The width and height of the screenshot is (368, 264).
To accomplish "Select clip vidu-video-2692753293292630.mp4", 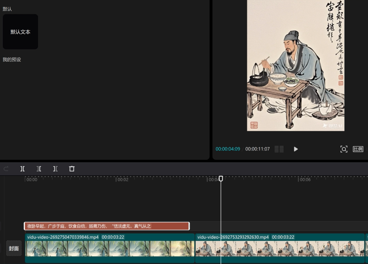I will 280,248.
